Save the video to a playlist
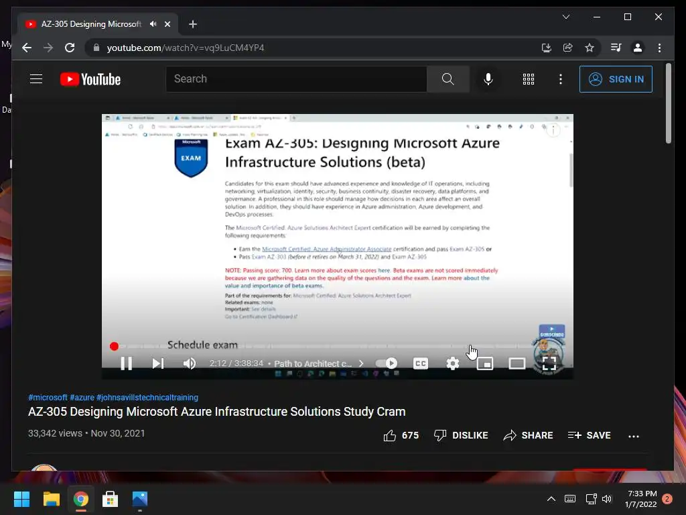Image resolution: width=686 pixels, height=515 pixels. (589, 435)
